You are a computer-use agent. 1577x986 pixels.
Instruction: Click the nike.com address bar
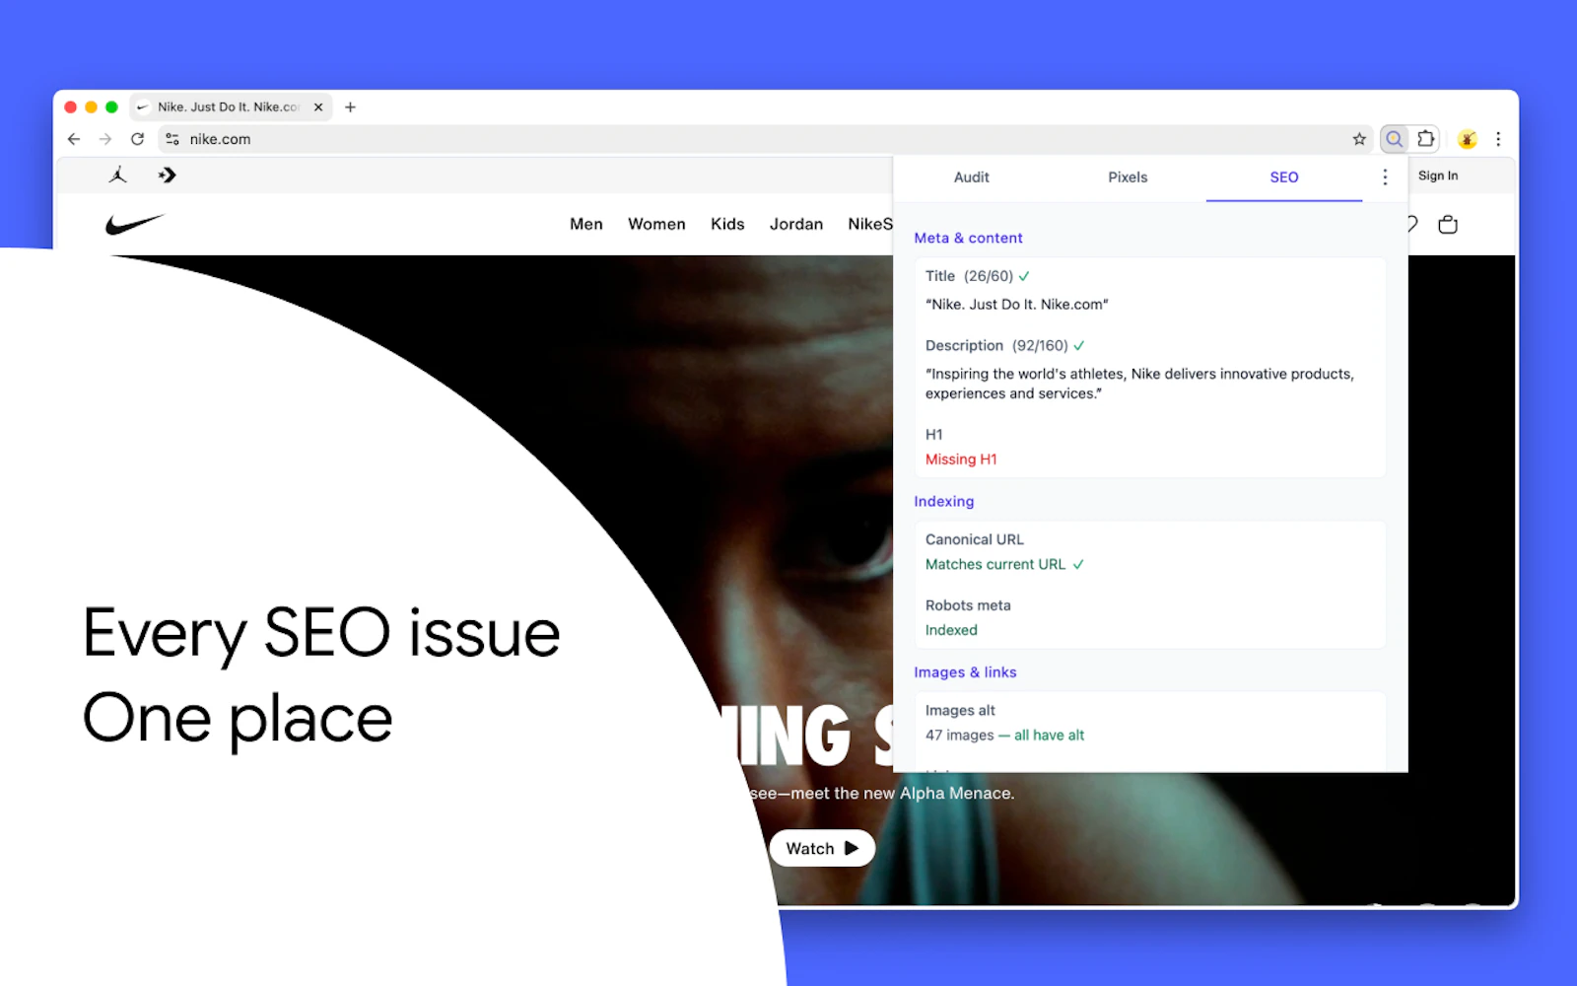coord(759,139)
